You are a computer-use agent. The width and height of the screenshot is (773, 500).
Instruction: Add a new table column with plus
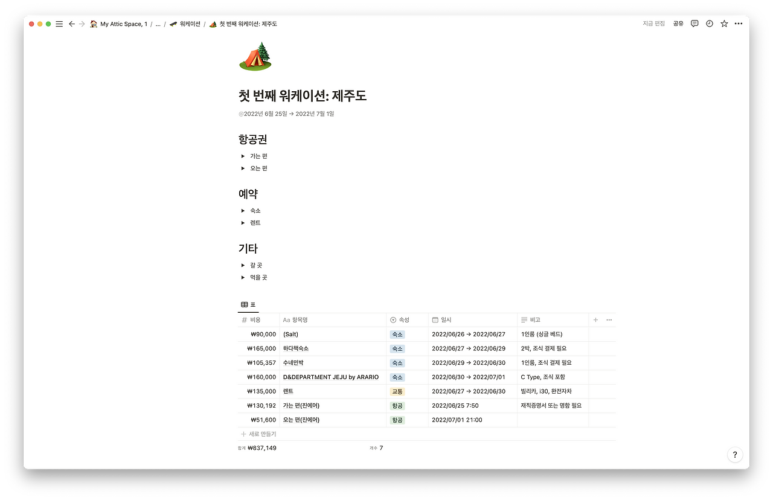595,319
